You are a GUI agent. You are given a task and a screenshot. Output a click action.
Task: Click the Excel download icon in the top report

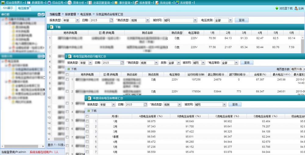(52, 27)
